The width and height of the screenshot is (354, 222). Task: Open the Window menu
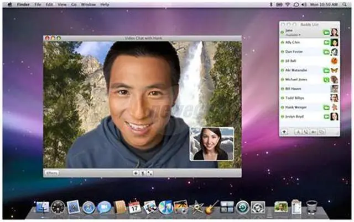88,4
